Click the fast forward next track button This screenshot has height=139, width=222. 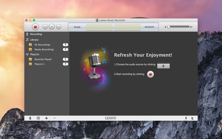(59, 27)
